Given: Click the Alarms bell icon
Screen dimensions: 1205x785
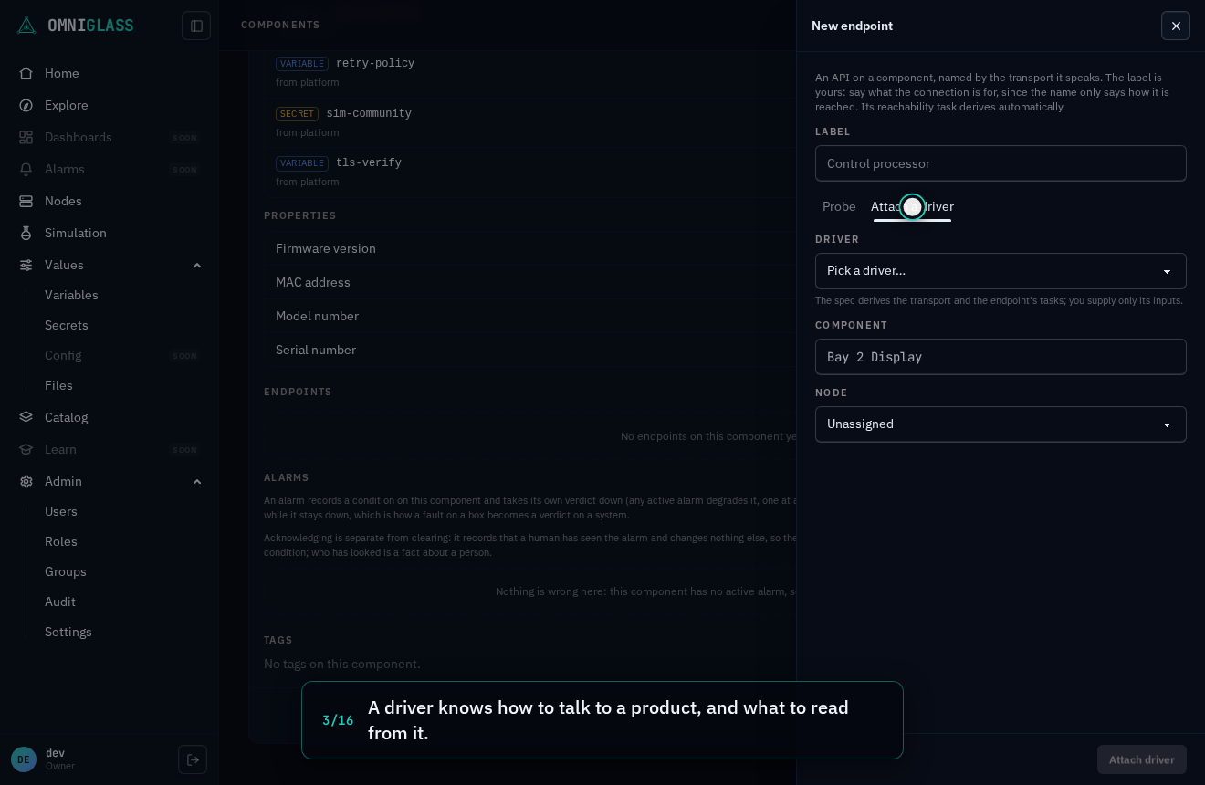Looking at the screenshot, I should pyautogui.click(x=26, y=169).
